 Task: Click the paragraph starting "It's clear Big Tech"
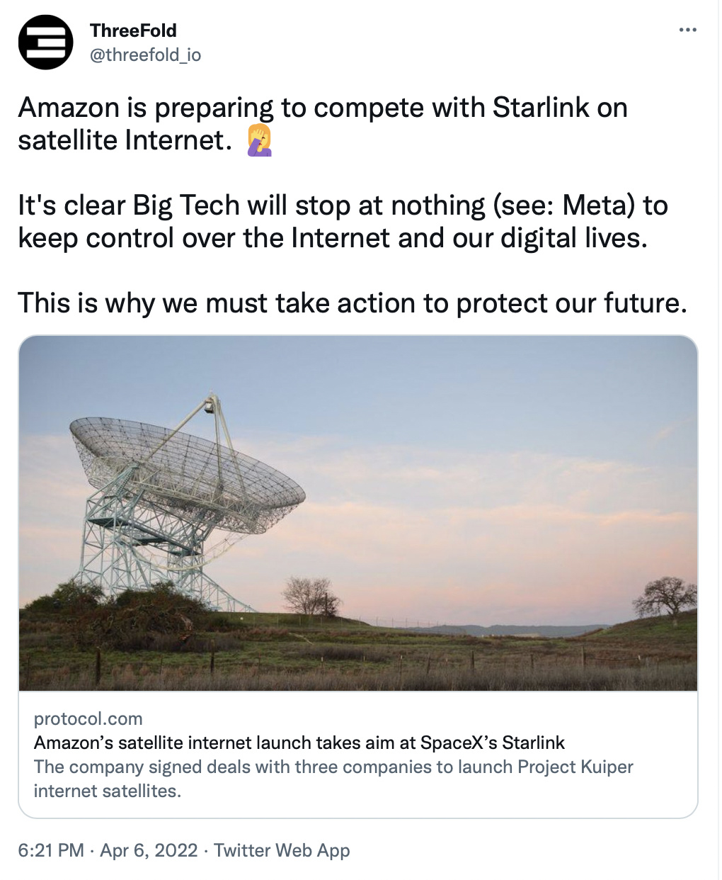coord(343,222)
